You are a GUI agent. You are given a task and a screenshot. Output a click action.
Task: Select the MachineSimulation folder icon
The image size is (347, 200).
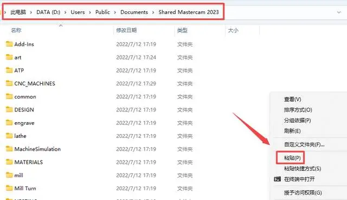9,149
